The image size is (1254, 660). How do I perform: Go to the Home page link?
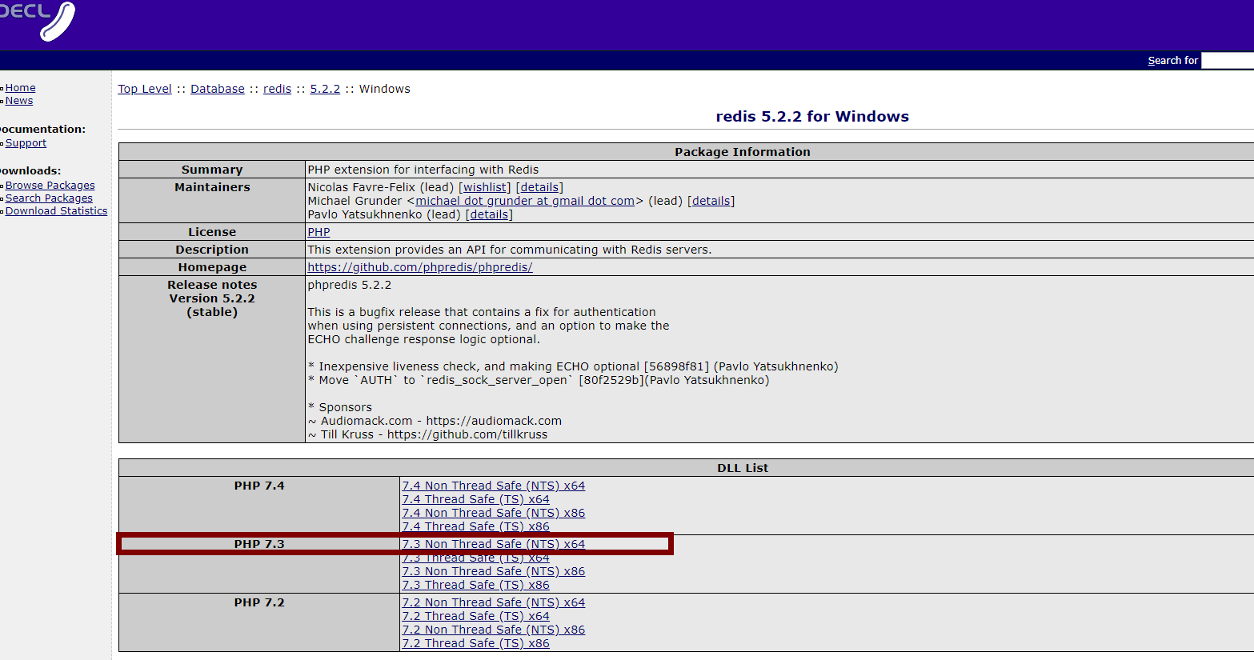pyautogui.click(x=21, y=88)
